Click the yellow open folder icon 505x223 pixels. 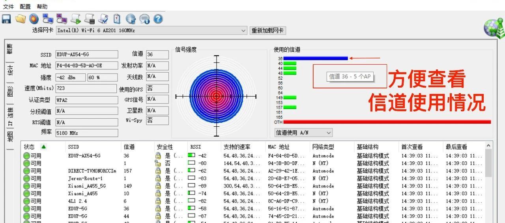tap(20, 19)
